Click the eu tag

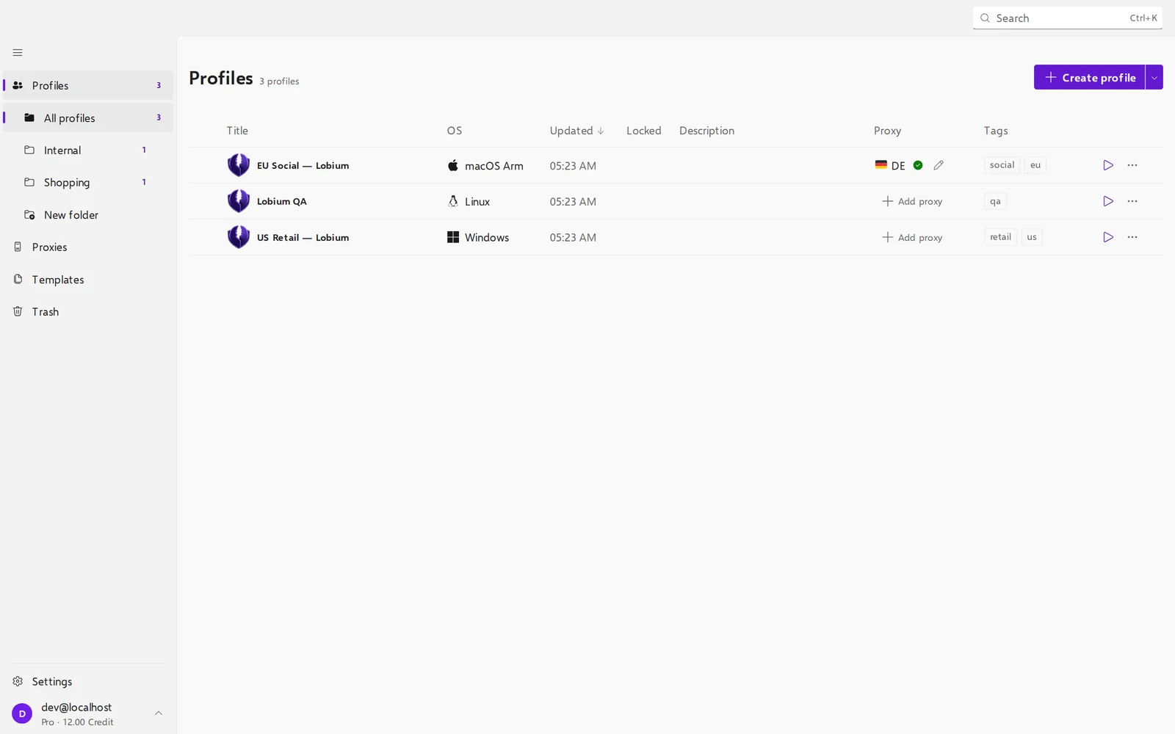[x=1035, y=165]
